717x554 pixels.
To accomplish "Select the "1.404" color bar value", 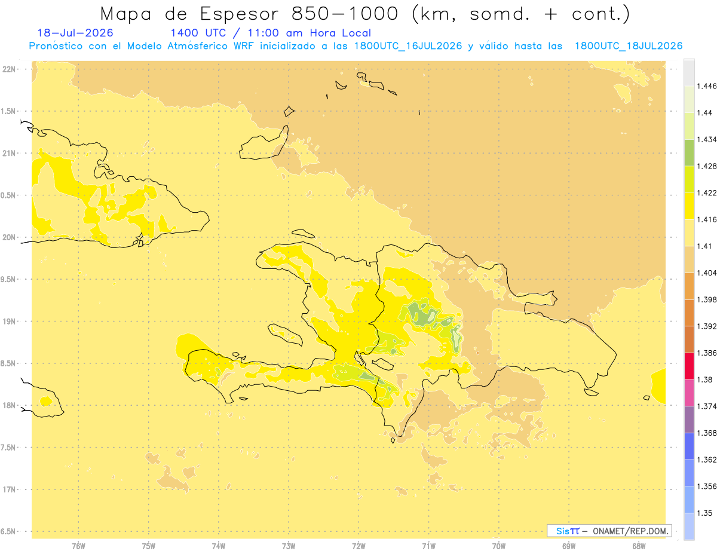I will (x=706, y=273).
